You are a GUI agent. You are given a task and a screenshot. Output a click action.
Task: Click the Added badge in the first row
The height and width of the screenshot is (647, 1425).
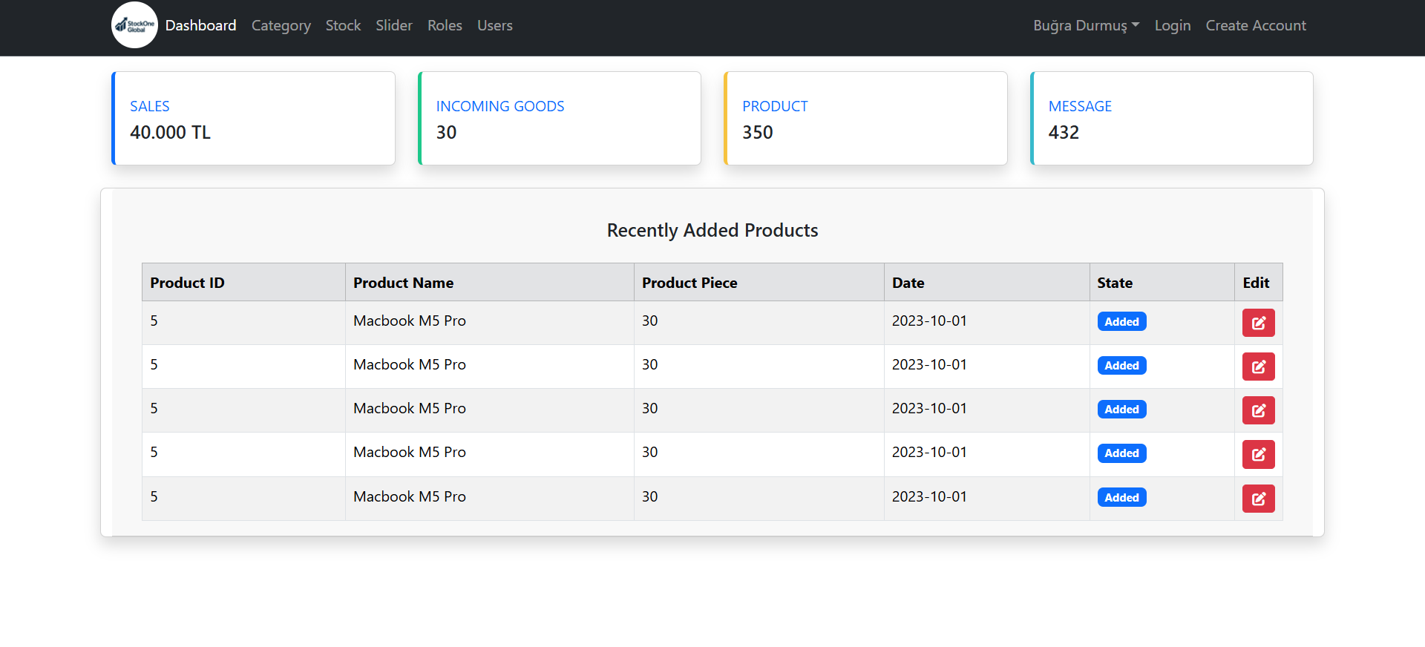[1121, 321]
